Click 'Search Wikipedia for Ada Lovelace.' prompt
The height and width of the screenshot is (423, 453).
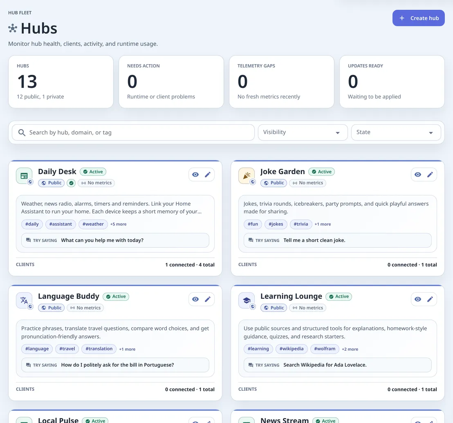tap(325, 365)
